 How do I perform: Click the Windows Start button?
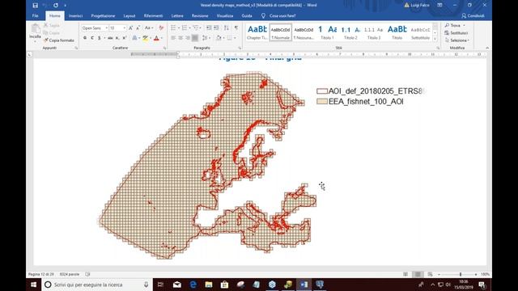click(x=34, y=285)
